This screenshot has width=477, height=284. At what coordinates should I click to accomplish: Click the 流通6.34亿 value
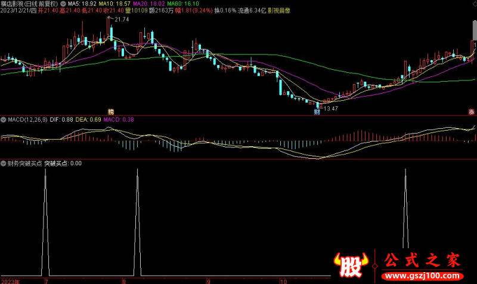pyautogui.click(x=252, y=10)
